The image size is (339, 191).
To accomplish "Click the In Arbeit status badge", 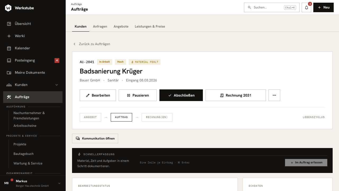I will 105,62.
